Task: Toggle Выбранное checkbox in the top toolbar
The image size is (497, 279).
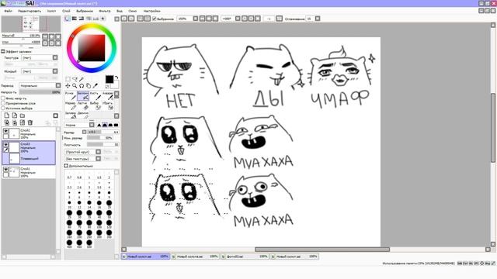Action: (x=155, y=19)
